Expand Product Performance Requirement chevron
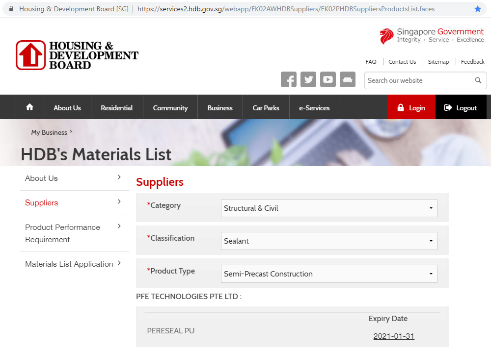 point(119,226)
